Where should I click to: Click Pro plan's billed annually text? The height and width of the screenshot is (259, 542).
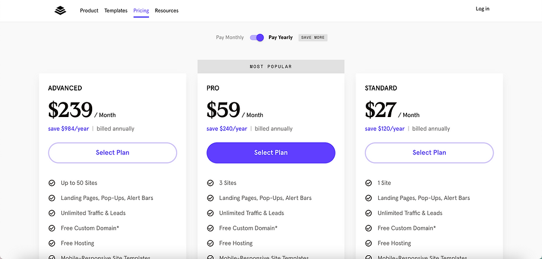pyautogui.click(x=274, y=129)
